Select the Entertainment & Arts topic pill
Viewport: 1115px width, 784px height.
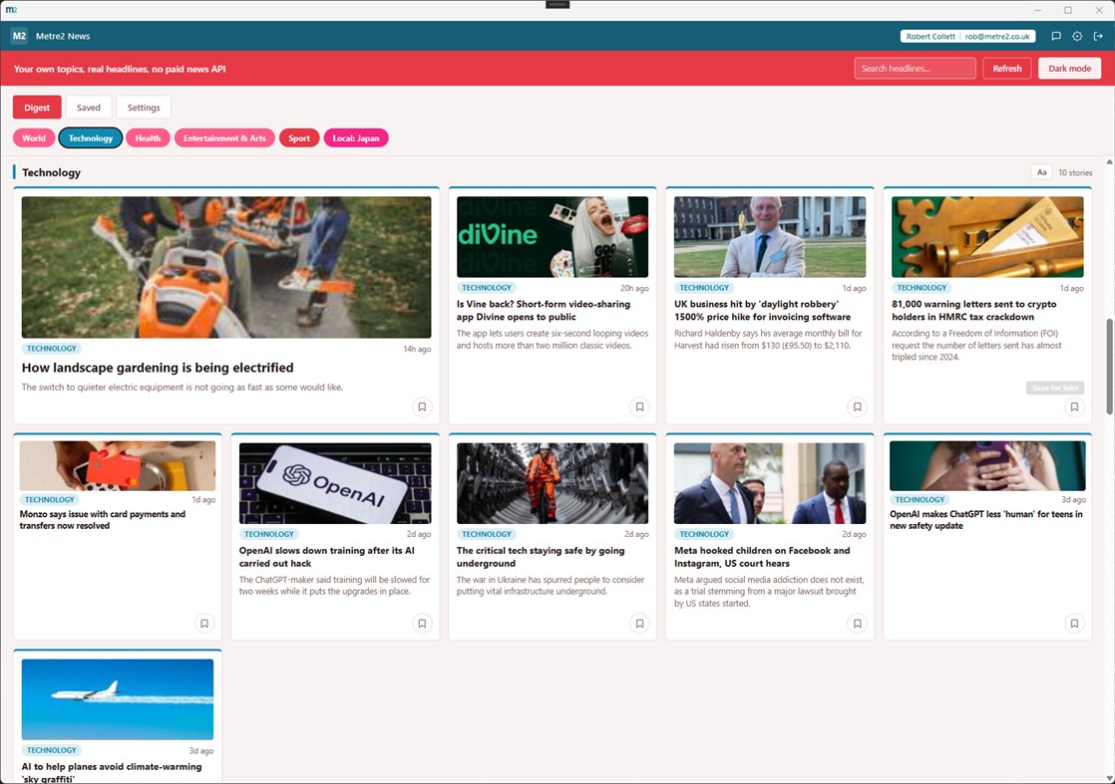(x=224, y=137)
